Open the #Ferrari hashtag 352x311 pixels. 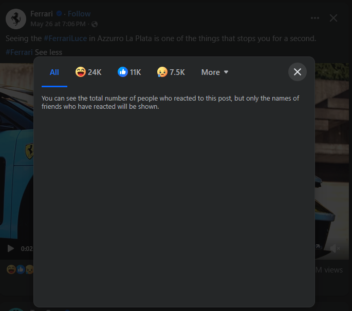click(x=20, y=52)
